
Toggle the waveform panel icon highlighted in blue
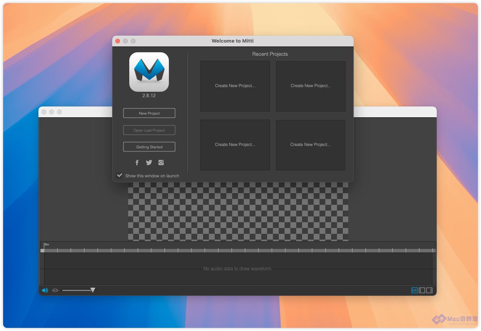pyautogui.click(x=415, y=290)
